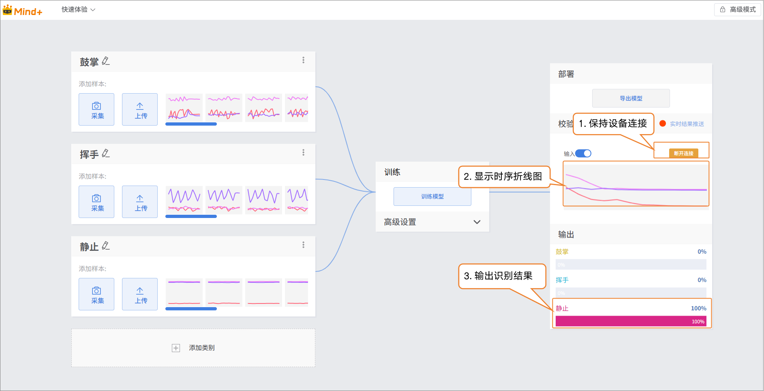Open three-dot menu for 鼓掌 class
764x391 pixels.
point(303,60)
